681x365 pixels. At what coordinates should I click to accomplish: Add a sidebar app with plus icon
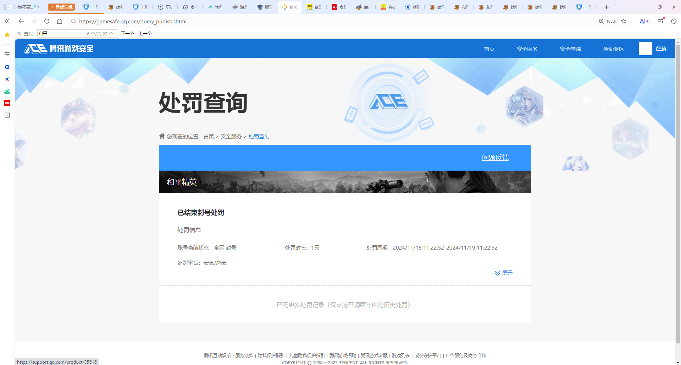pyautogui.click(x=7, y=115)
